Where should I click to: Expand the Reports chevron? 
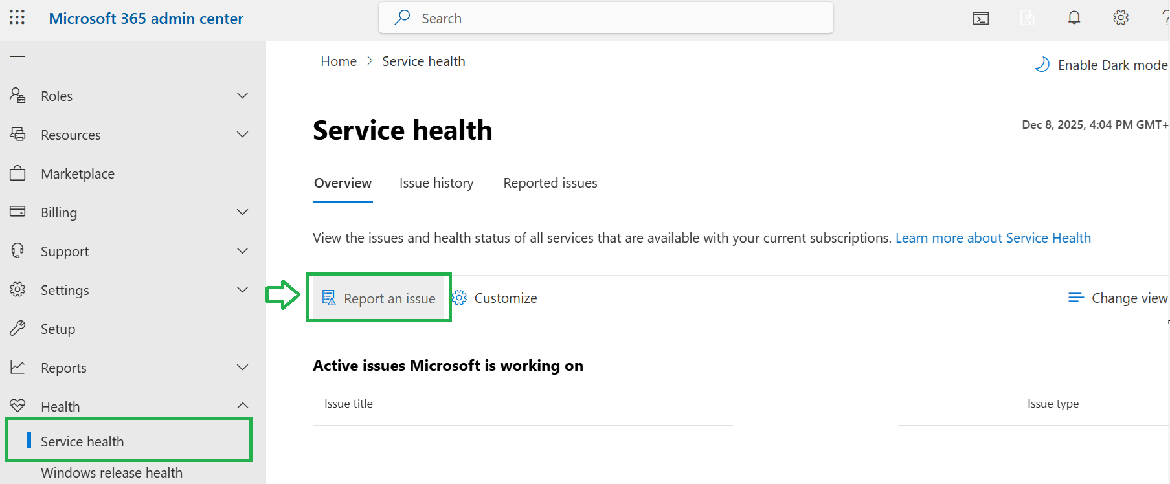pyautogui.click(x=243, y=368)
